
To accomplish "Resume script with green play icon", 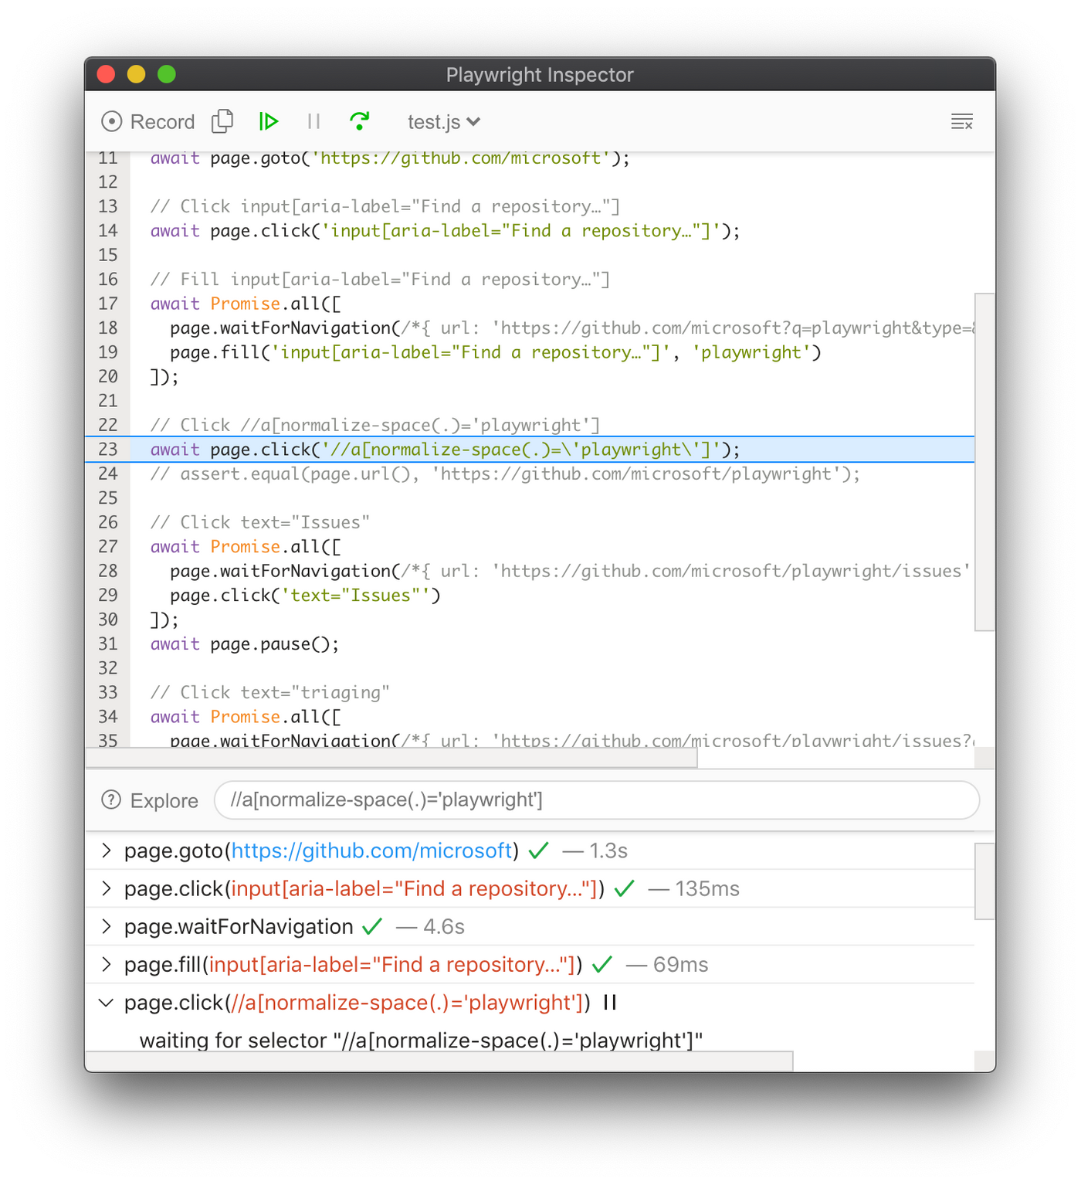I will pos(269,121).
